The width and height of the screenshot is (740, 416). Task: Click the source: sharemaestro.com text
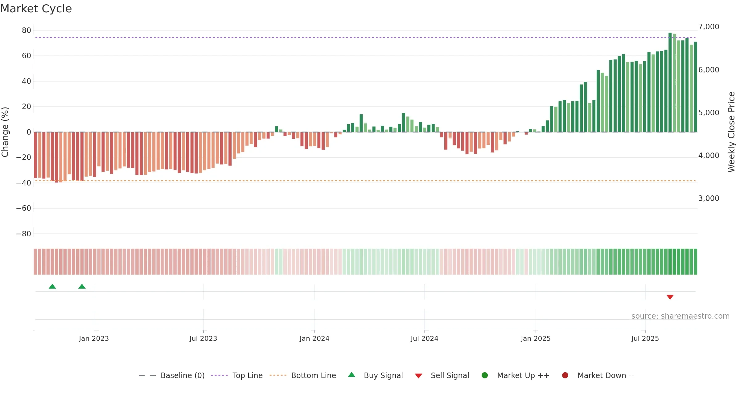coord(680,316)
